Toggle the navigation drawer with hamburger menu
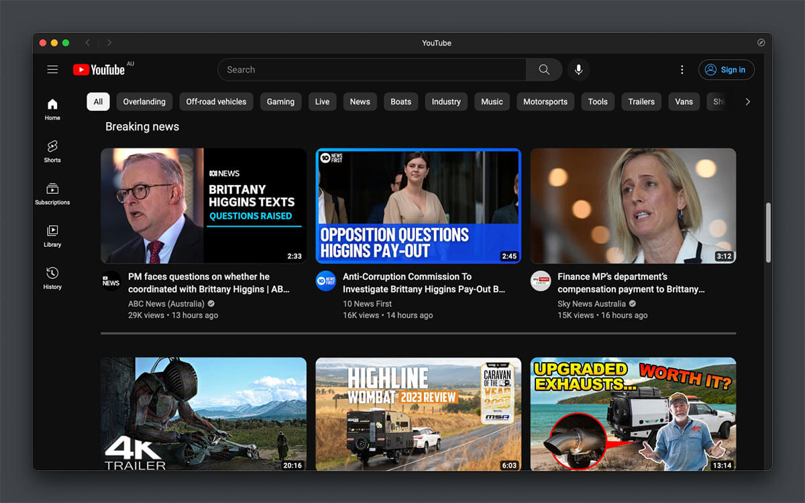Viewport: 805px width, 503px height. point(52,69)
